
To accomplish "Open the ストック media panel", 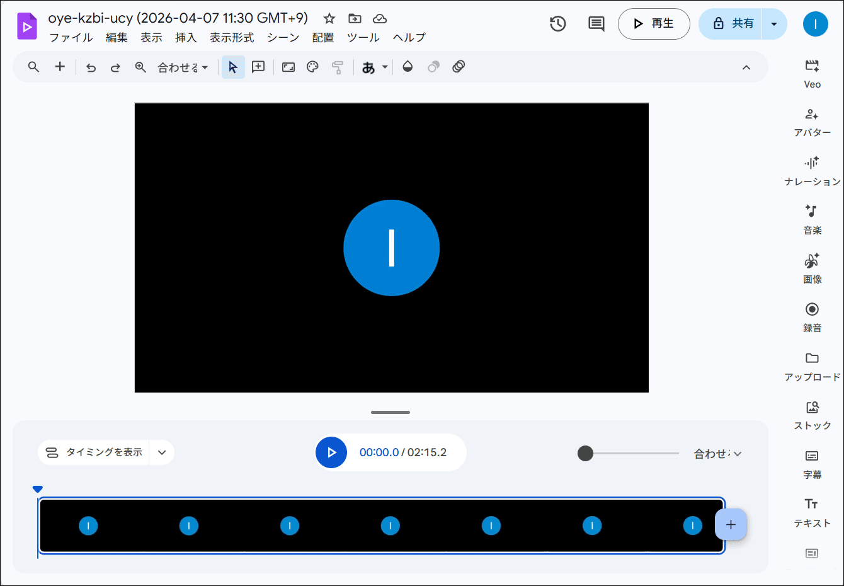I will coord(812,415).
